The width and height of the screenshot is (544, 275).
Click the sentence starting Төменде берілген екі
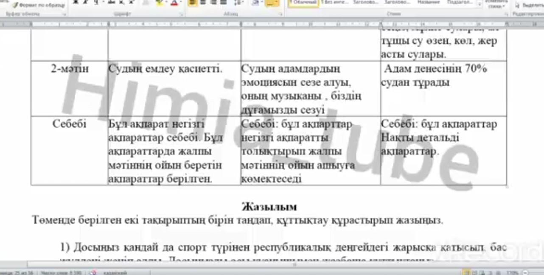[238, 220]
